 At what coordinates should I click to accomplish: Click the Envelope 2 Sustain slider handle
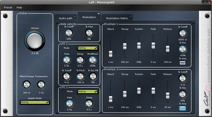click(x=139, y=91)
